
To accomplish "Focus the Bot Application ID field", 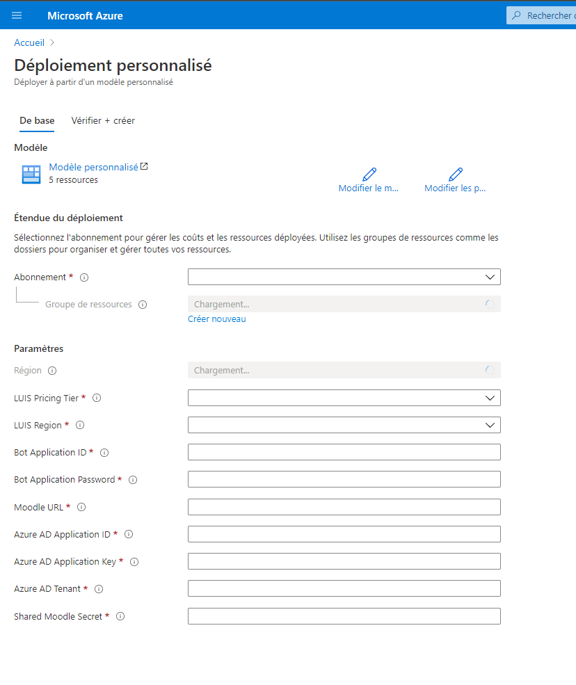I will [344, 452].
